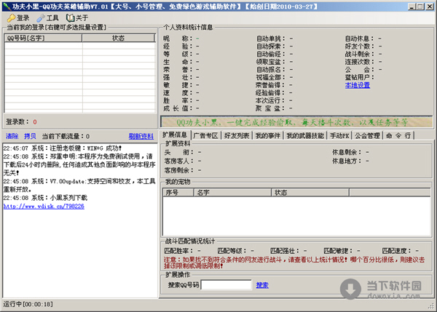Click the 刷新资料 link
This screenshot has height=312, width=437.
point(141,137)
